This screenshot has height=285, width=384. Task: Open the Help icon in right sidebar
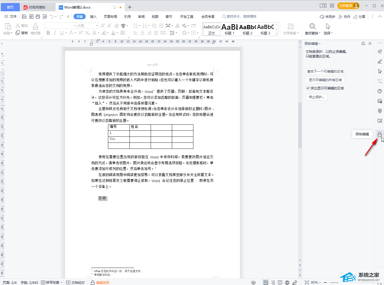pyautogui.click(x=380, y=91)
